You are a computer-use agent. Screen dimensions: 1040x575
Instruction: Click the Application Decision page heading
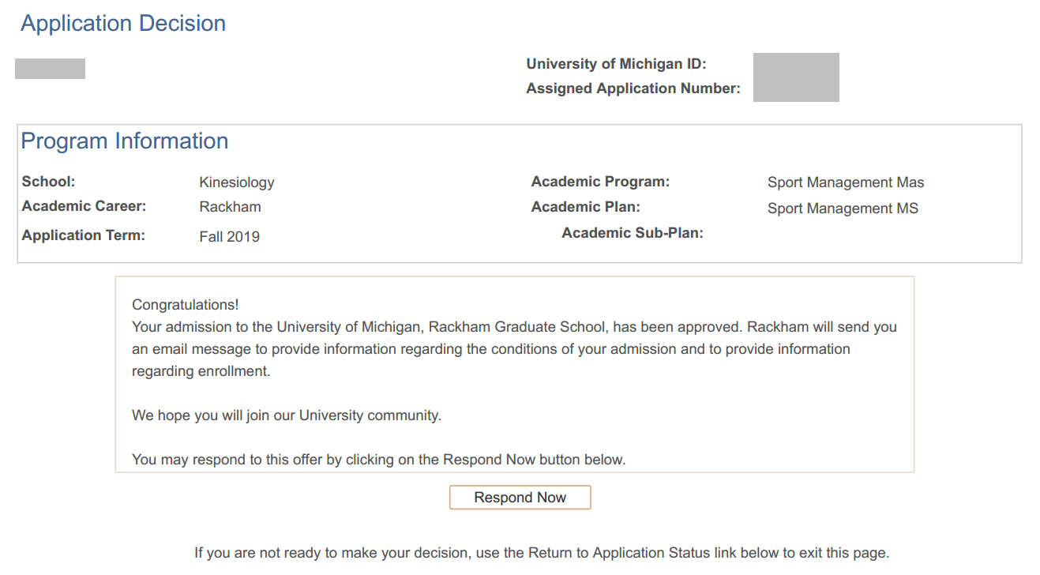(x=123, y=24)
